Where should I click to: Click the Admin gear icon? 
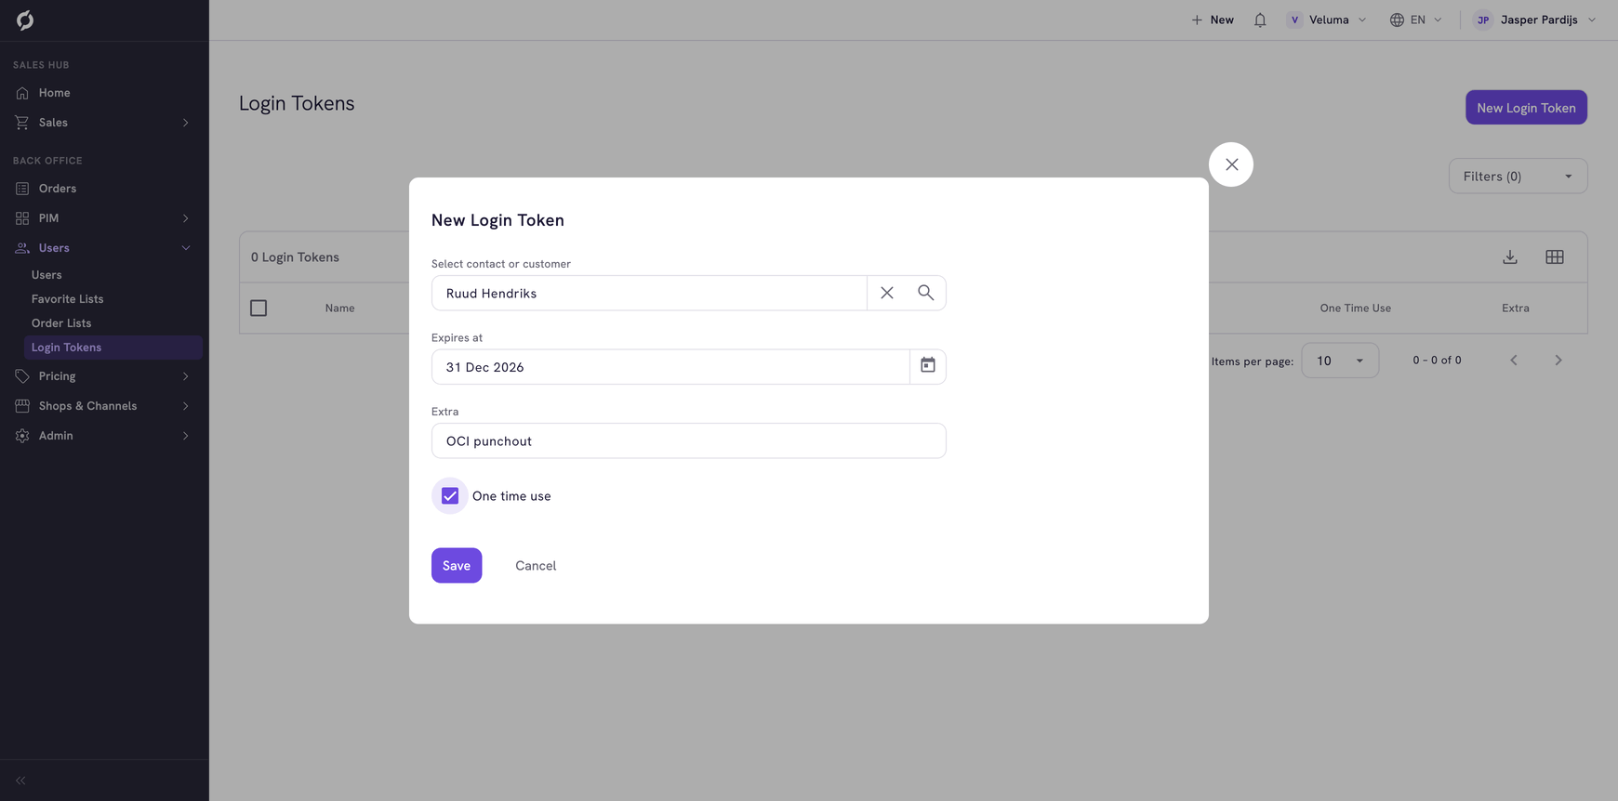(x=22, y=436)
